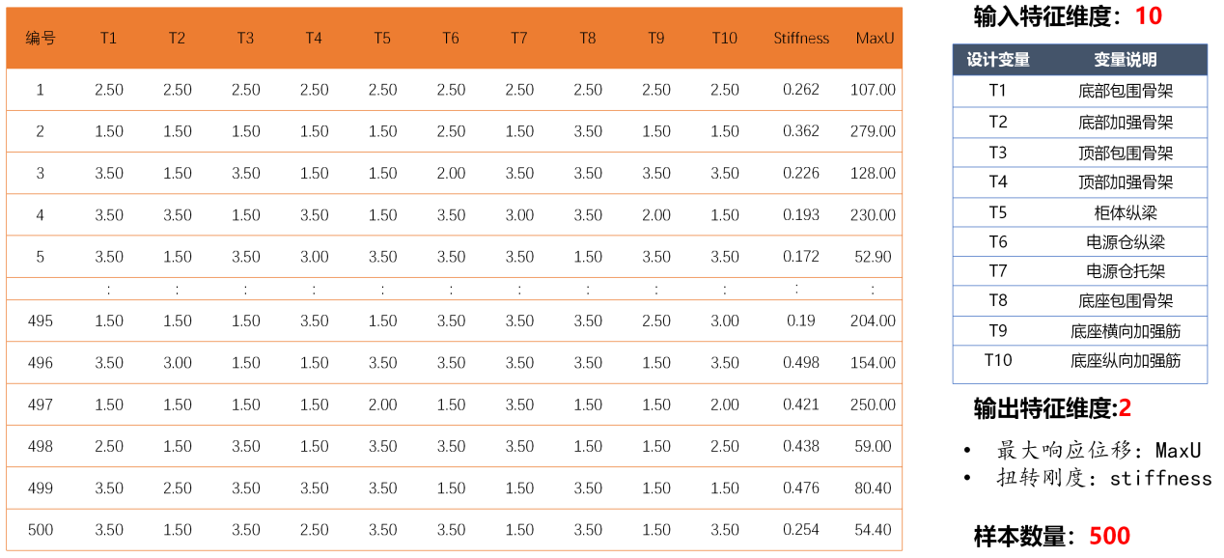The image size is (1224, 558).
Task: Click row number 495 cell
Action: coord(40,321)
